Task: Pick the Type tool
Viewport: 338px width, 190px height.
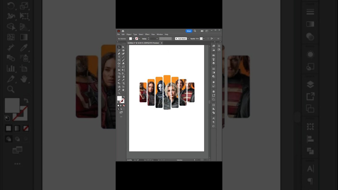Action: coord(119,57)
